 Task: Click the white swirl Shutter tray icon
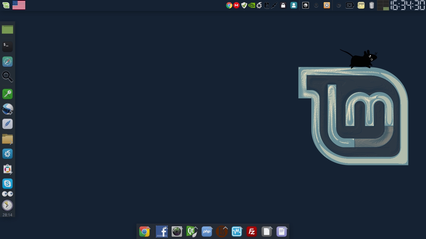pyautogui.click(x=259, y=5)
